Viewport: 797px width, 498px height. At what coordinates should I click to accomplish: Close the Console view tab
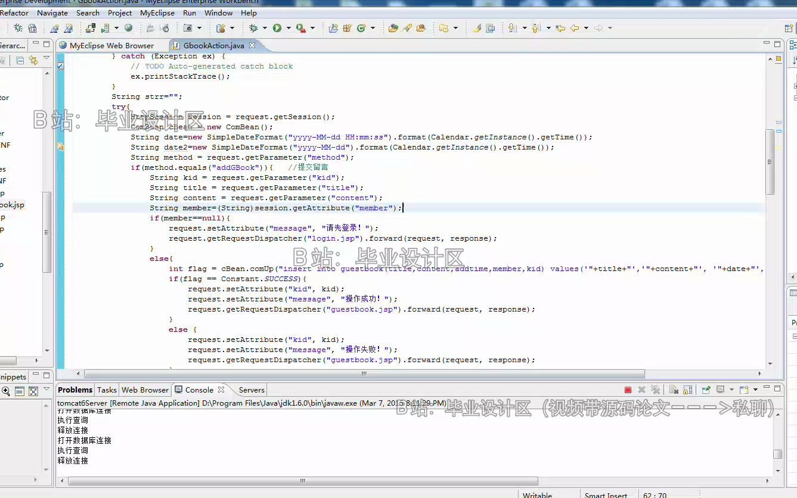pyautogui.click(x=221, y=390)
